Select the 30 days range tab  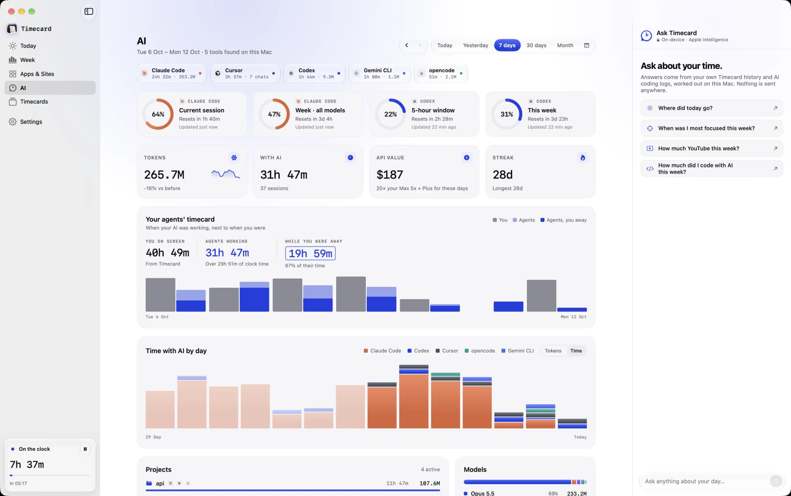536,45
